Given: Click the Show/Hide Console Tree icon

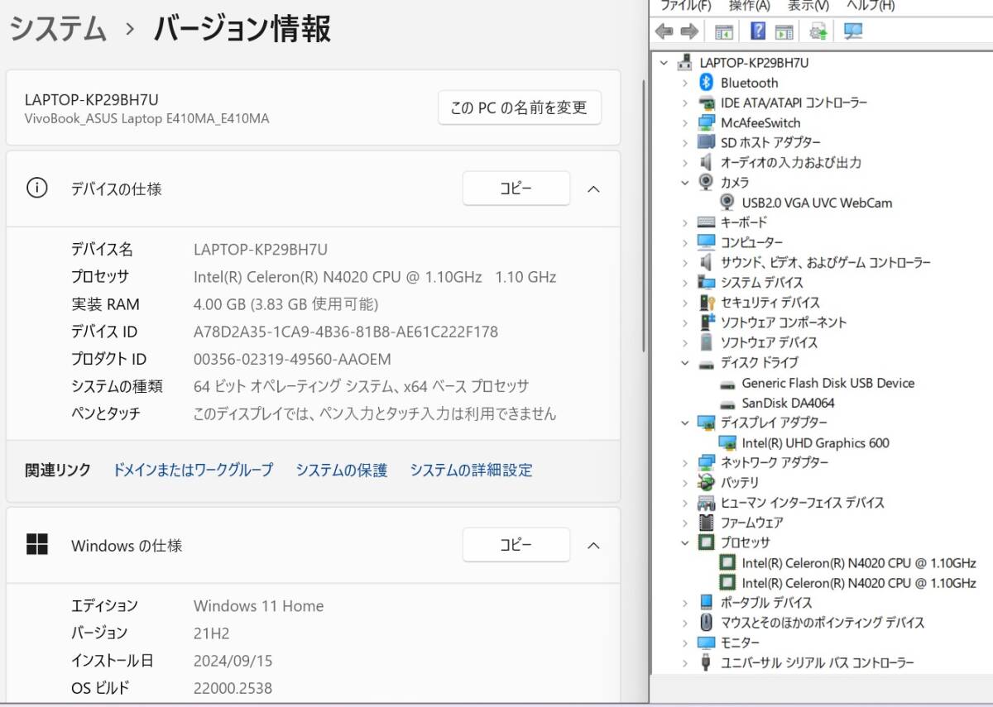Looking at the screenshot, I should (723, 31).
